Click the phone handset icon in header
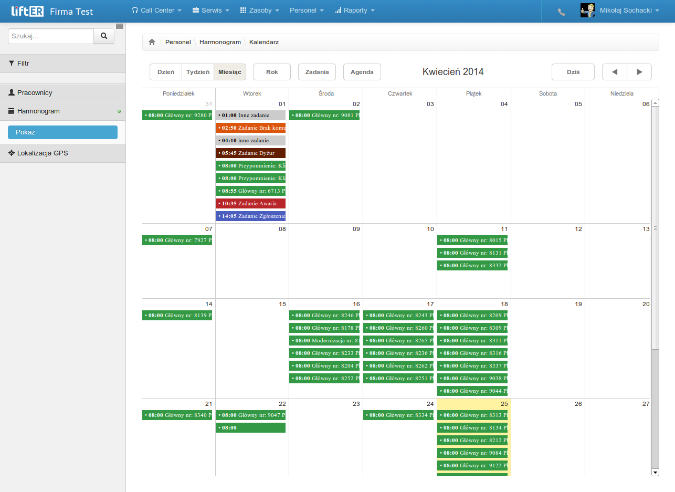This screenshot has width=675, height=492. [x=562, y=12]
